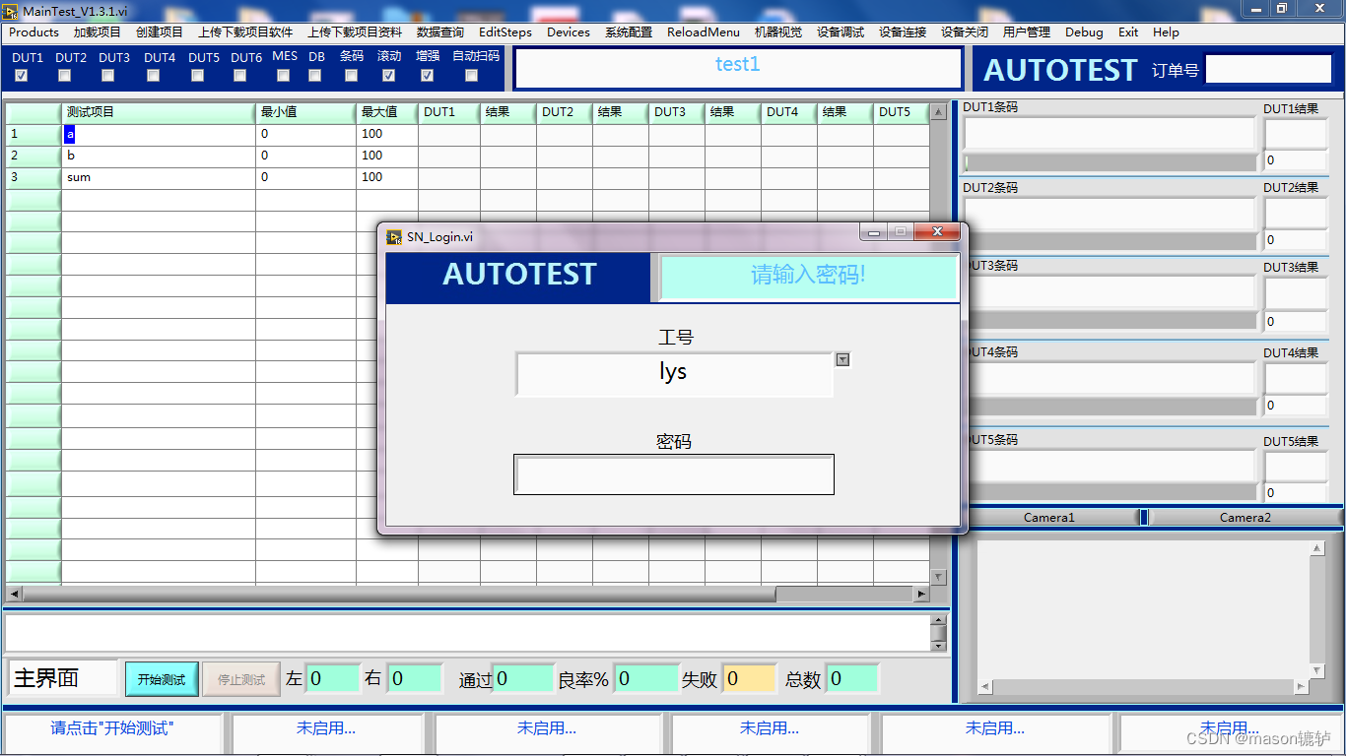Click the test table horizontal scrollbar thumb
Screen dimensions: 1346x756
[399, 595]
